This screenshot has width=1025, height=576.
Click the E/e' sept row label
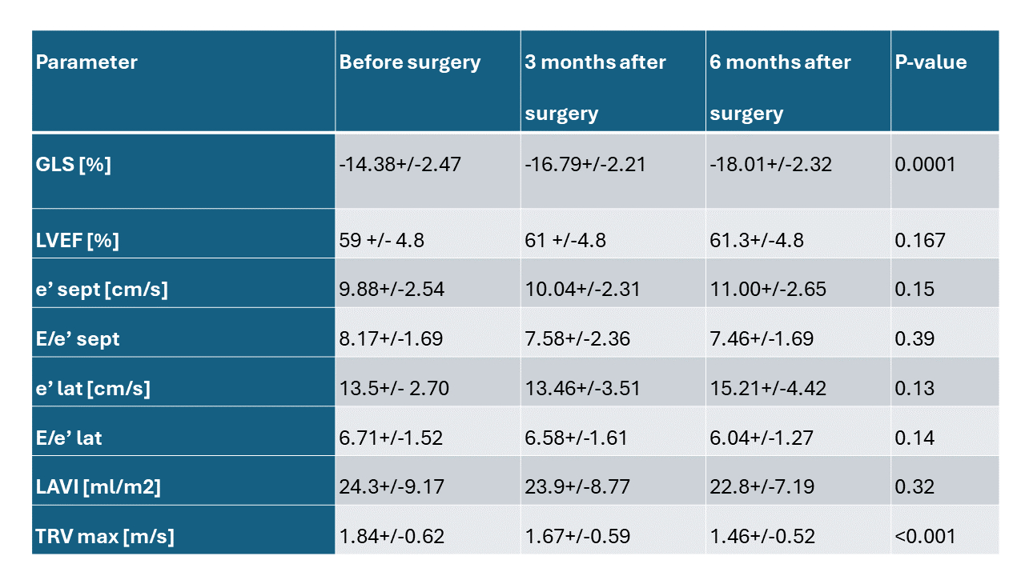78,339
